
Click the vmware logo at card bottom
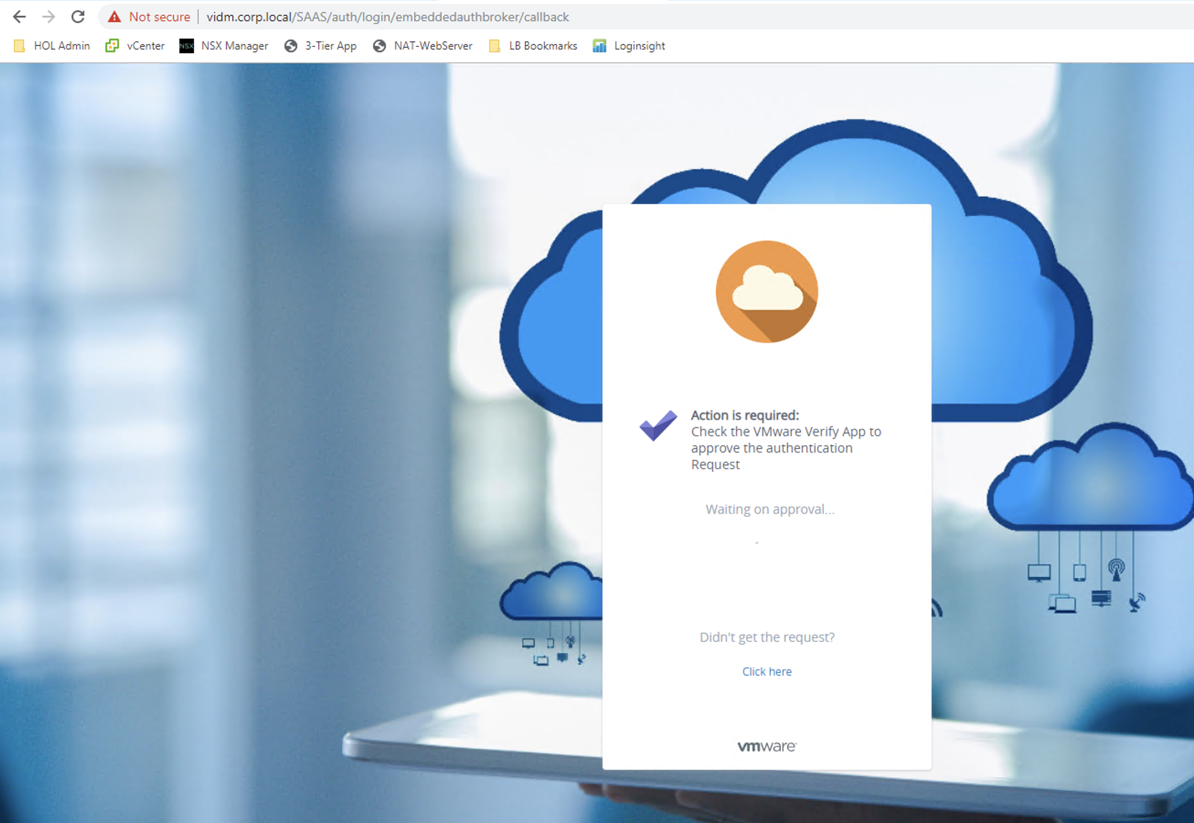click(767, 746)
